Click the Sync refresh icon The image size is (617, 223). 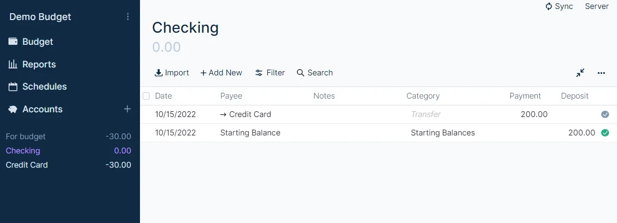point(549,6)
